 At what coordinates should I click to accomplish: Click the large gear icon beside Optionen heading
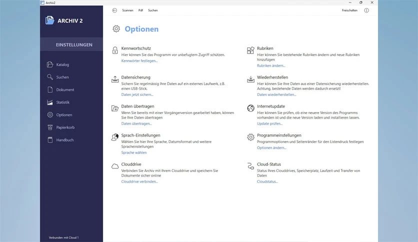pyautogui.click(x=116, y=29)
